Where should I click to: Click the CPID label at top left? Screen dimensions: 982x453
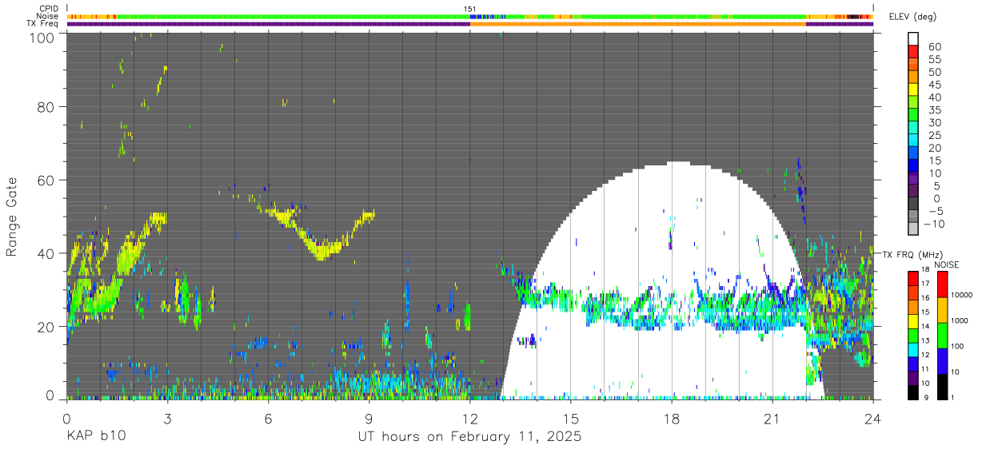(49, 9)
